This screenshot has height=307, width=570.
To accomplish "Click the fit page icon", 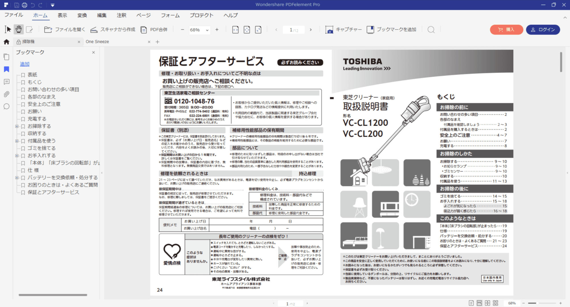I will [247, 30].
